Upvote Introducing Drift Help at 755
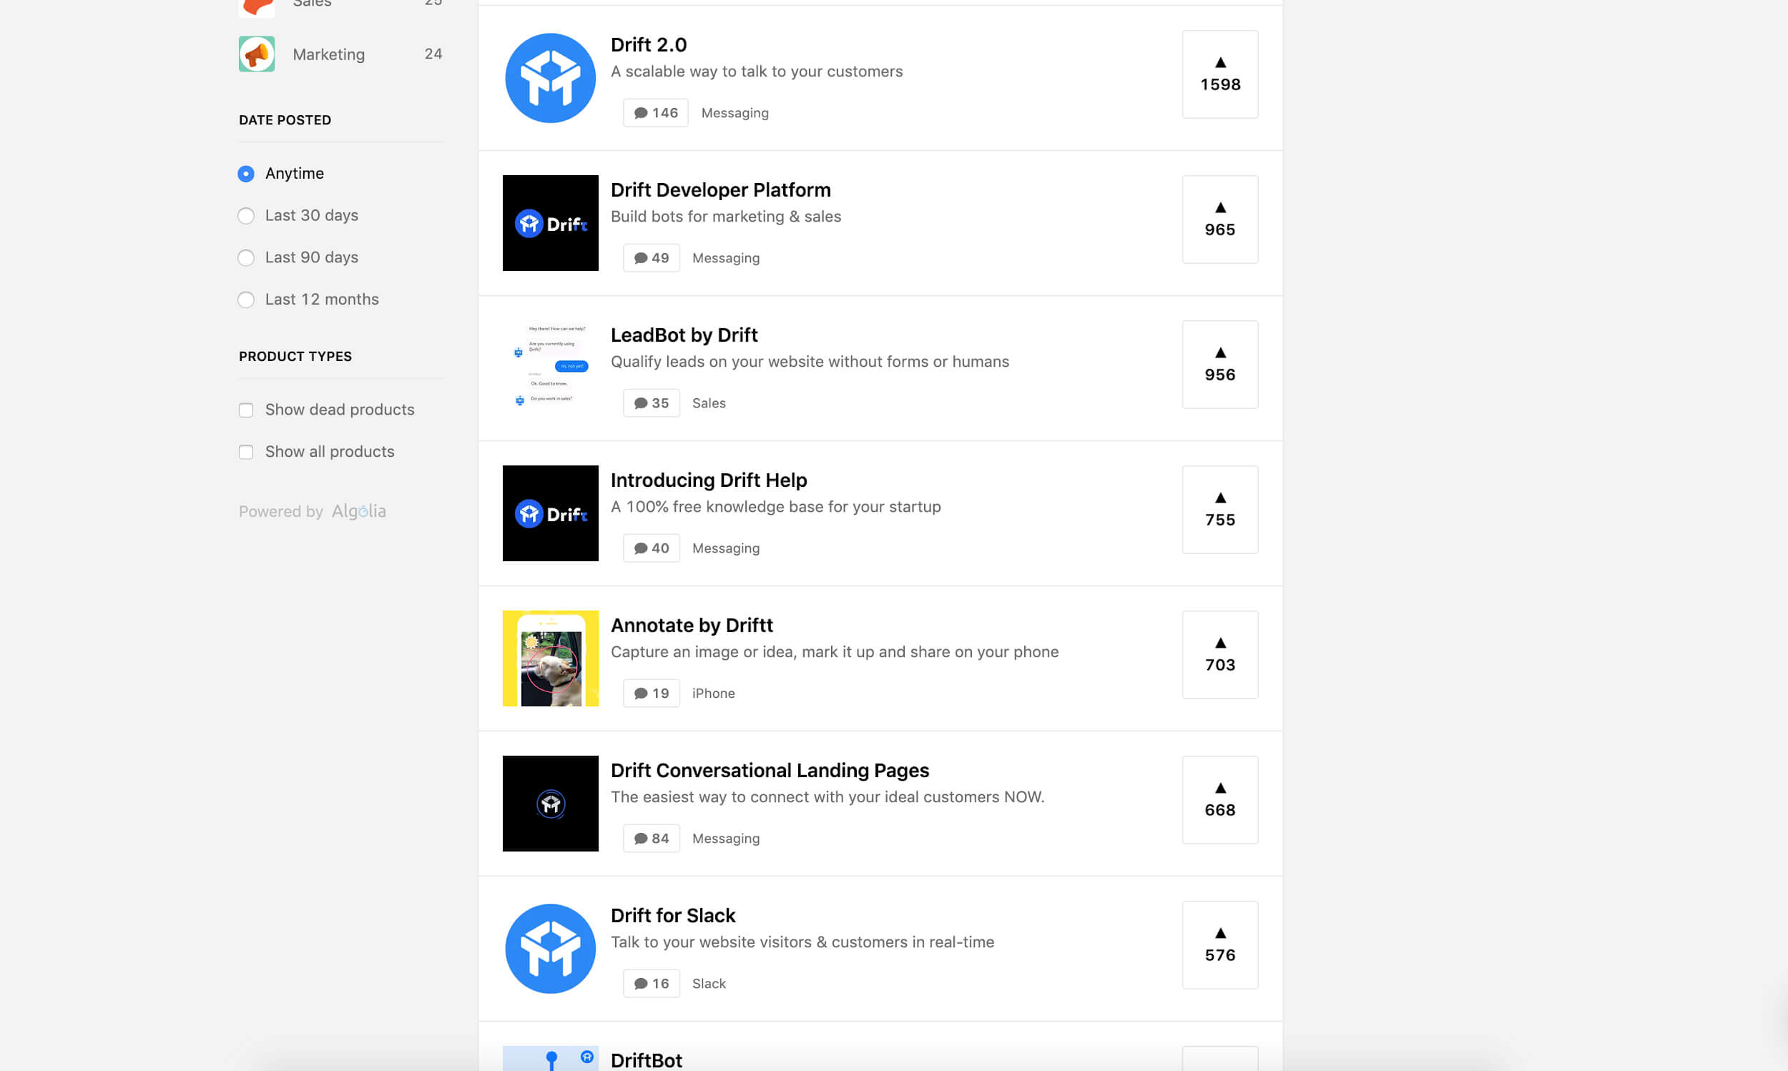 [1220, 510]
